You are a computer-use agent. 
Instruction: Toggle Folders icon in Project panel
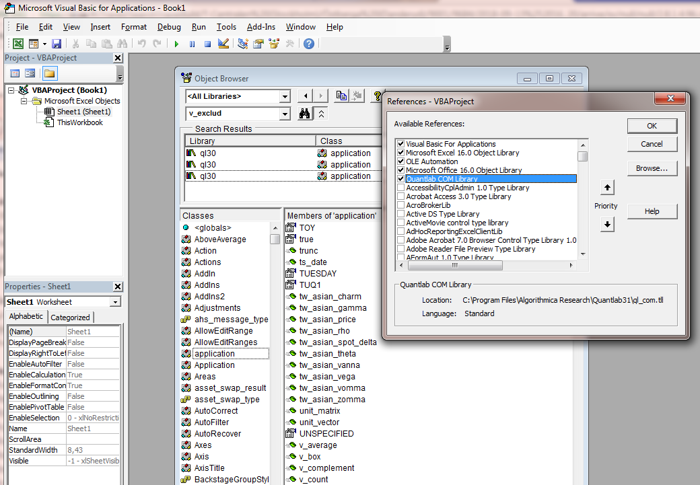(x=50, y=73)
